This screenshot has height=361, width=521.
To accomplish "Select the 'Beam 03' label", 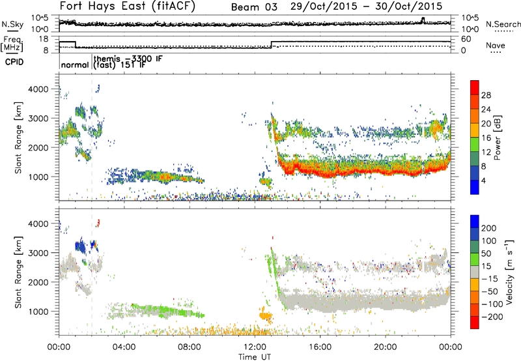I will (254, 7).
